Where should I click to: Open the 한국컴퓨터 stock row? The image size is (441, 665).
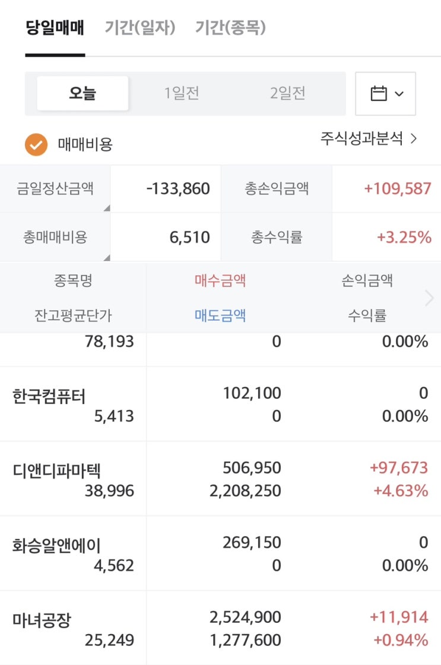[x=50, y=396]
